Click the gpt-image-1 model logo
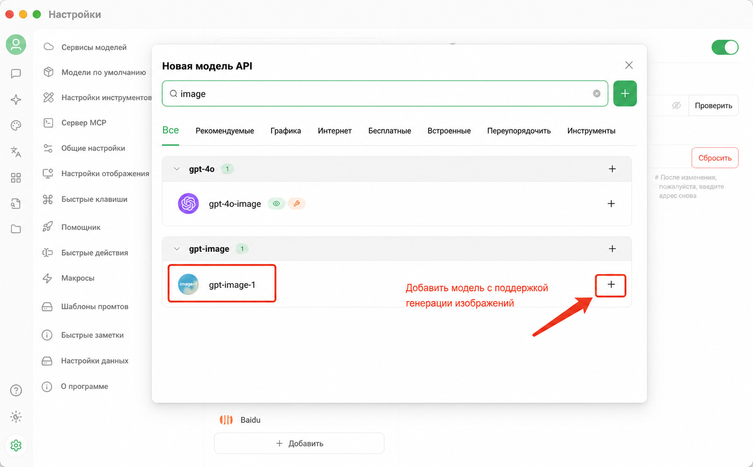The height and width of the screenshot is (467, 753). (x=188, y=284)
